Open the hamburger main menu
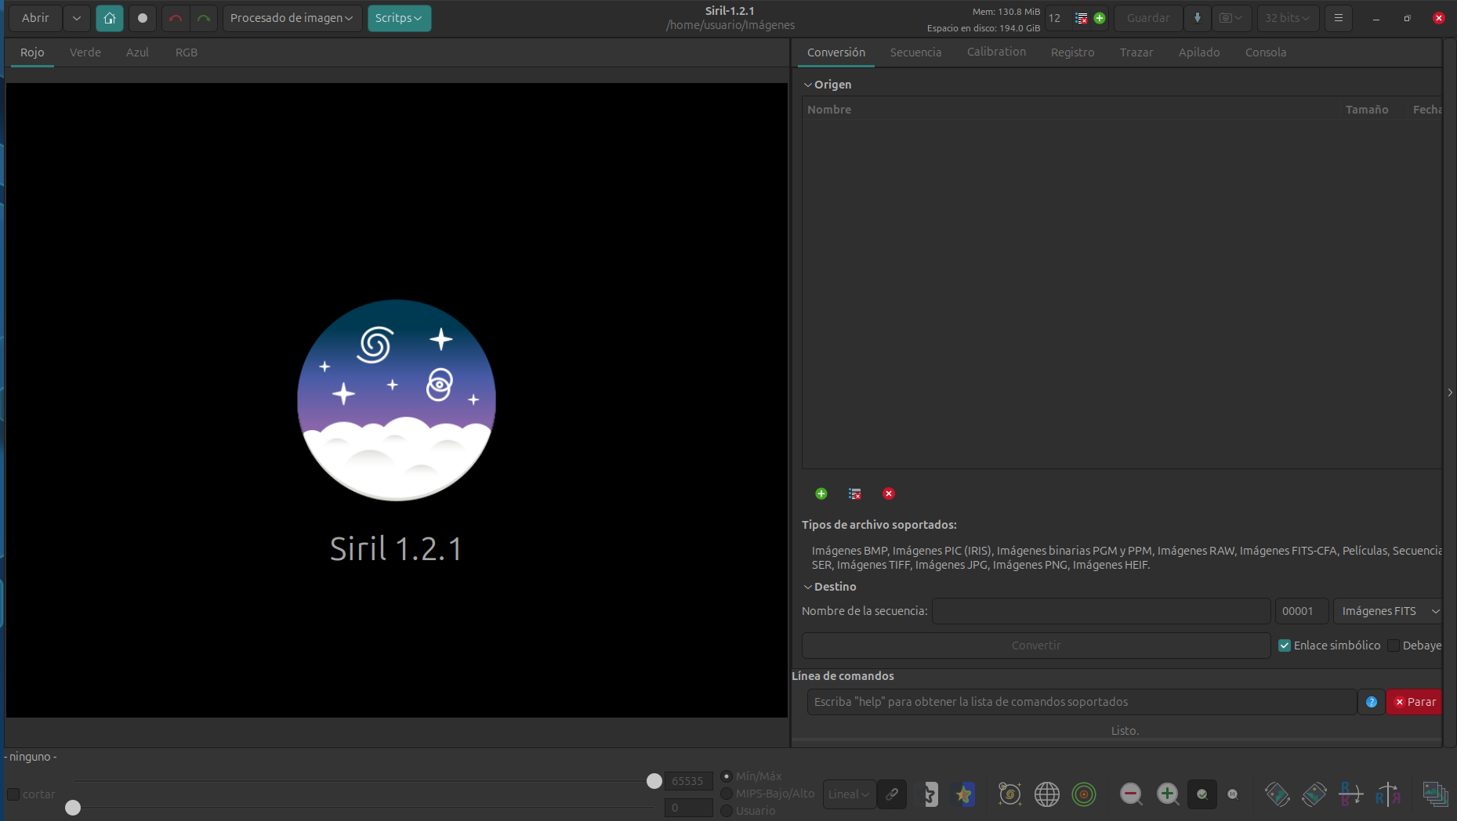This screenshot has width=1457, height=821. pyautogui.click(x=1339, y=18)
